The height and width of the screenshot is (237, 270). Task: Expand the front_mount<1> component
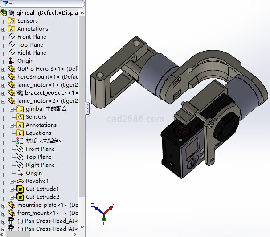click(4, 213)
